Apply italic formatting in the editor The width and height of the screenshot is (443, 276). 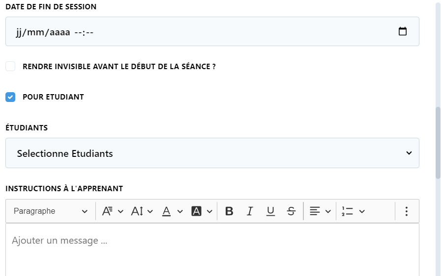[250, 211]
